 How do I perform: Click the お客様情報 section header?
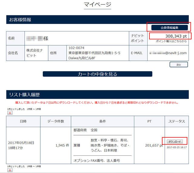point(98,20)
